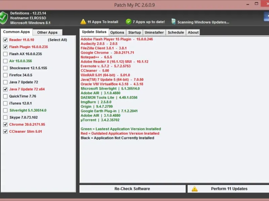Minimize the Patch My PC window
269x201 pixels.
(248, 4)
